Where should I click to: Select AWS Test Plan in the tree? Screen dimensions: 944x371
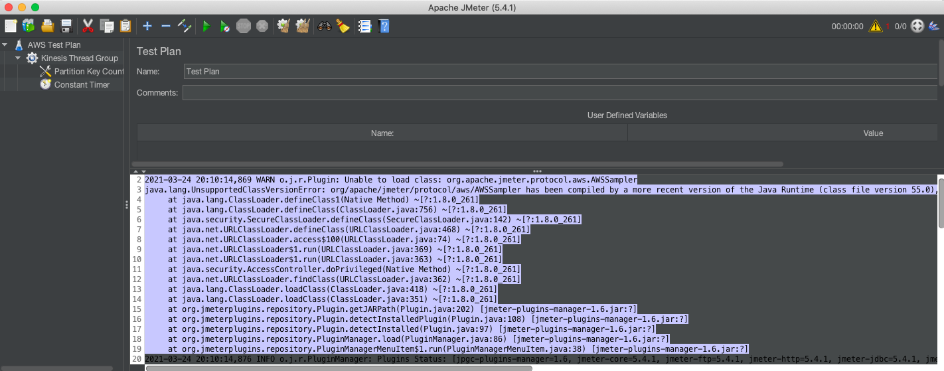click(x=54, y=44)
